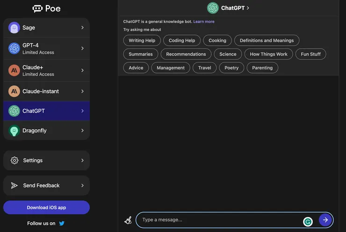Select the Claude-instant bot in sidebar
This screenshot has height=232, width=346.
click(41, 91)
